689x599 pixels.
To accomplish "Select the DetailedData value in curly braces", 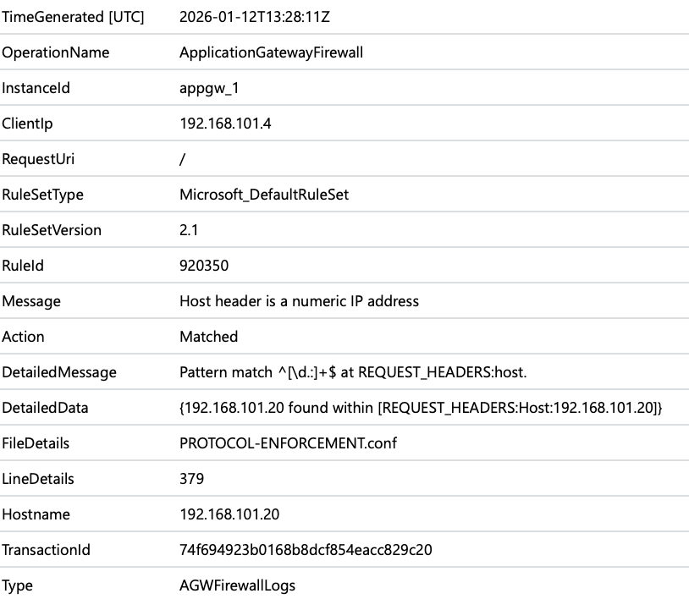I will [421, 408].
